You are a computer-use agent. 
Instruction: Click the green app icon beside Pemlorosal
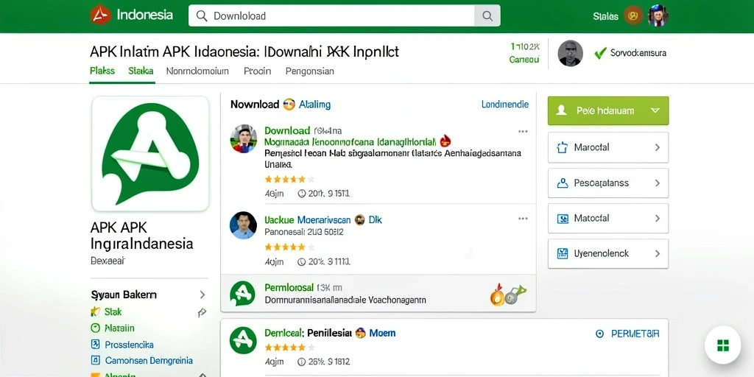pyautogui.click(x=243, y=294)
